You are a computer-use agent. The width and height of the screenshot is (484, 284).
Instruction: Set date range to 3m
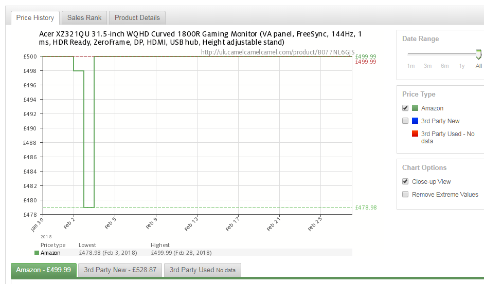[427, 66]
